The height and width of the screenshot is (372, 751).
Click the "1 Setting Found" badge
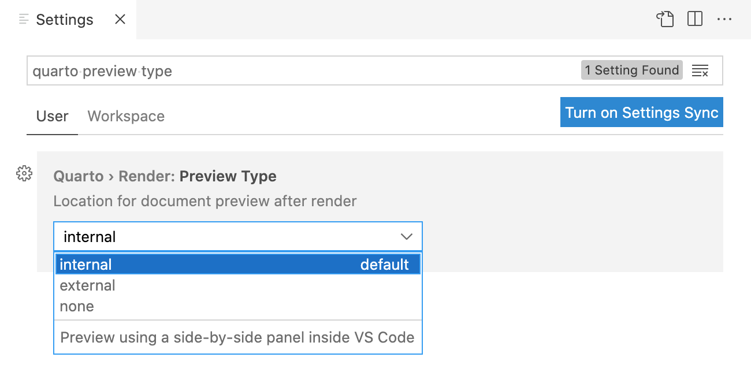pyautogui.click(x=631, y=70)
